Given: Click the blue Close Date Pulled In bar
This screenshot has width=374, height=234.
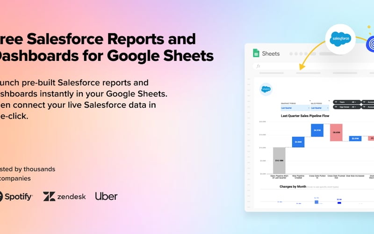Looking at the screenshot, I should tap(317, 130).
